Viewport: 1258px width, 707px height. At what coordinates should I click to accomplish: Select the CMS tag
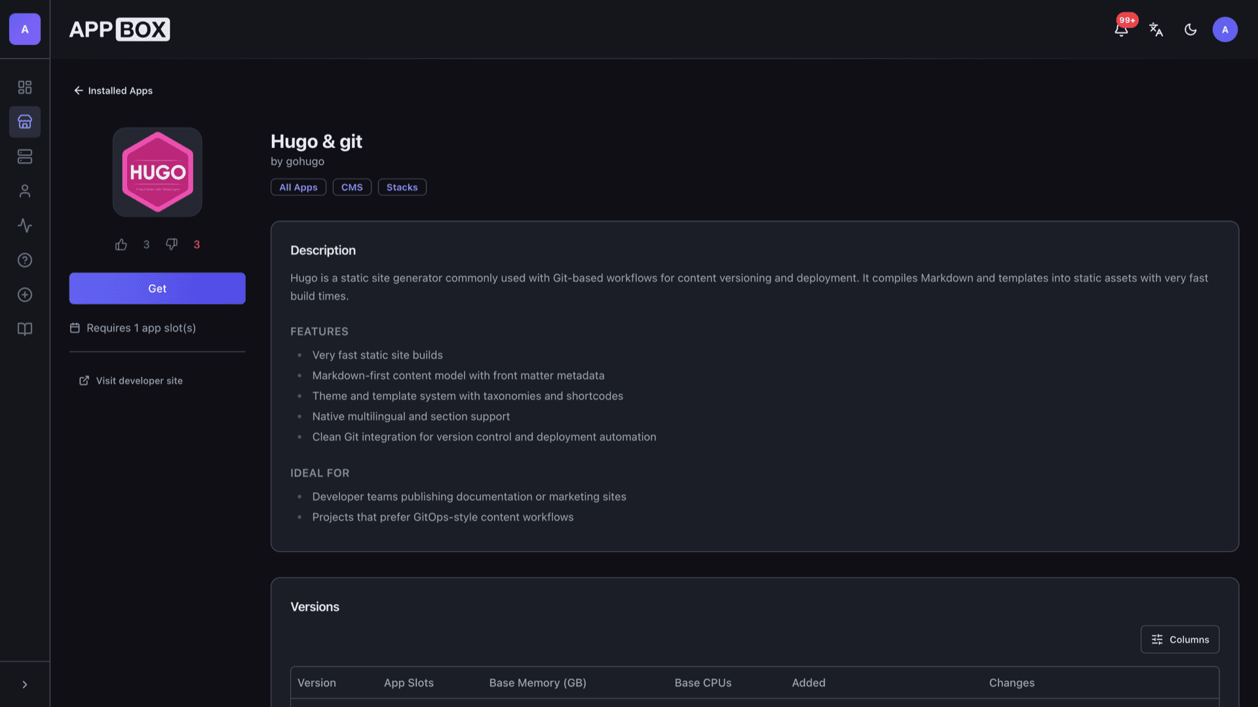coord(352,187)
